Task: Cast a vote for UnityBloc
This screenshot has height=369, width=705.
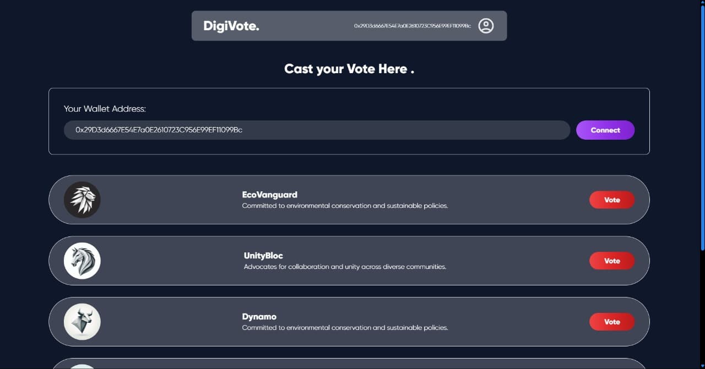Action: point(612,261)
